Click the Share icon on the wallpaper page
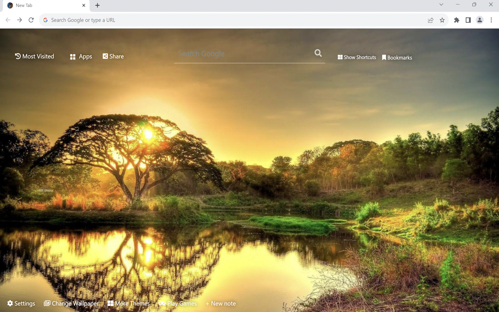Screen dimensions: 499x312 [113, 56]
